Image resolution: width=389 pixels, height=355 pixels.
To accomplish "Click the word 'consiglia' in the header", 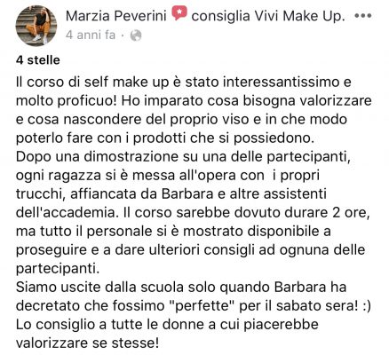I will pos(221,16).
